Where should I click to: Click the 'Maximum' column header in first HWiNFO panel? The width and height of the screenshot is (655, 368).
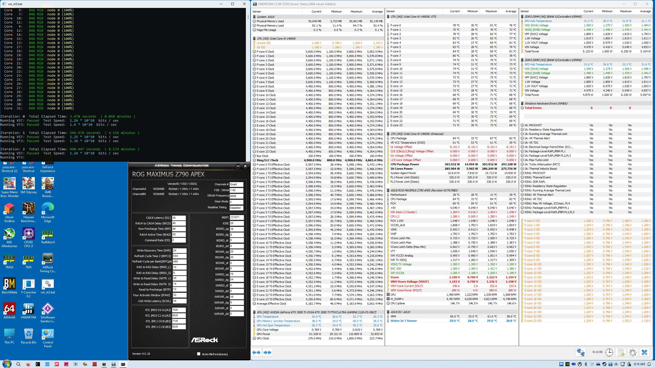point(353,11)
